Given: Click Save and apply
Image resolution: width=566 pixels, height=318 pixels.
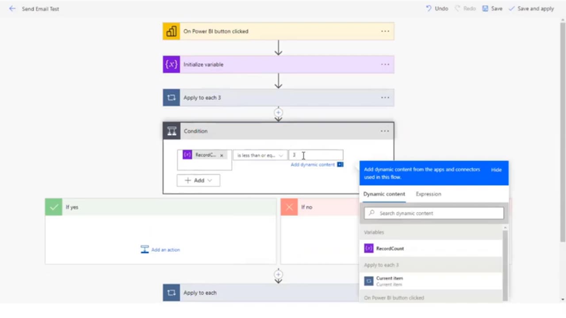Looking at the screenshot, I should pyautogui.click(x=531, y=8).
